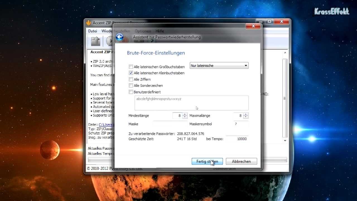Click the main window scrollbar up arrow

285,52
